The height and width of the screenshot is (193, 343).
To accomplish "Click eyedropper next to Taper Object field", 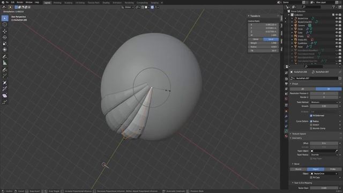I will pos(337,151).
